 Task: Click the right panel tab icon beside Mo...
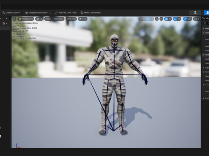pyautogui.click(x=204, y=18)
